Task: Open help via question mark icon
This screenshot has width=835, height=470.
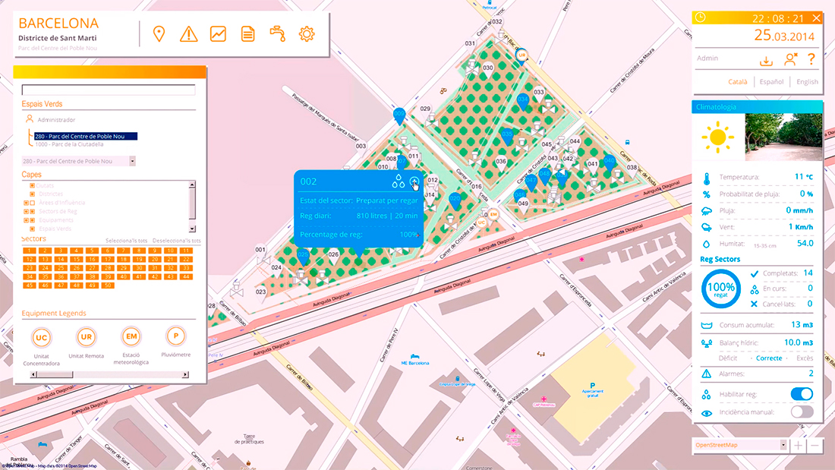Action: [x=811, y=59]
